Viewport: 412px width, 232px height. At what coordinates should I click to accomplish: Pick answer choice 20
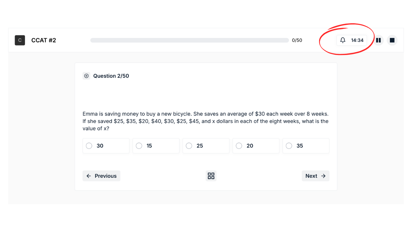coord(239,146)
